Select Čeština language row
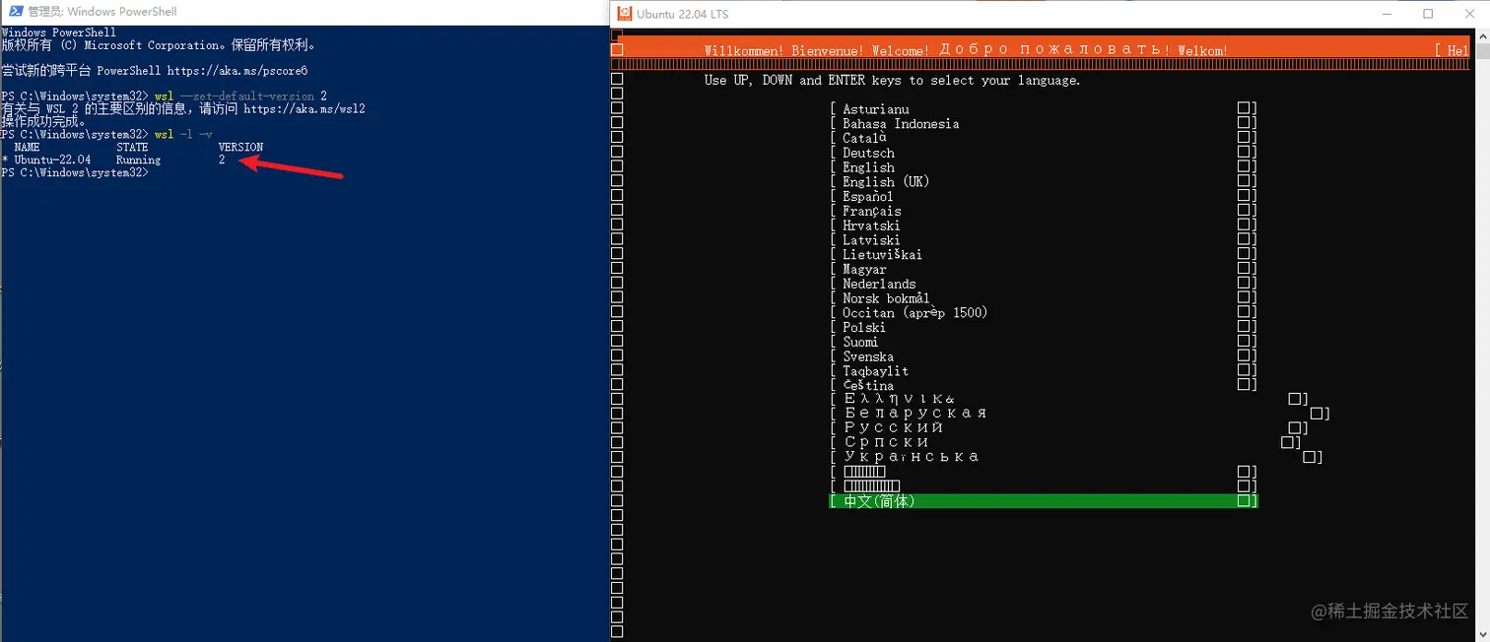 click(x=1044, y=385)
